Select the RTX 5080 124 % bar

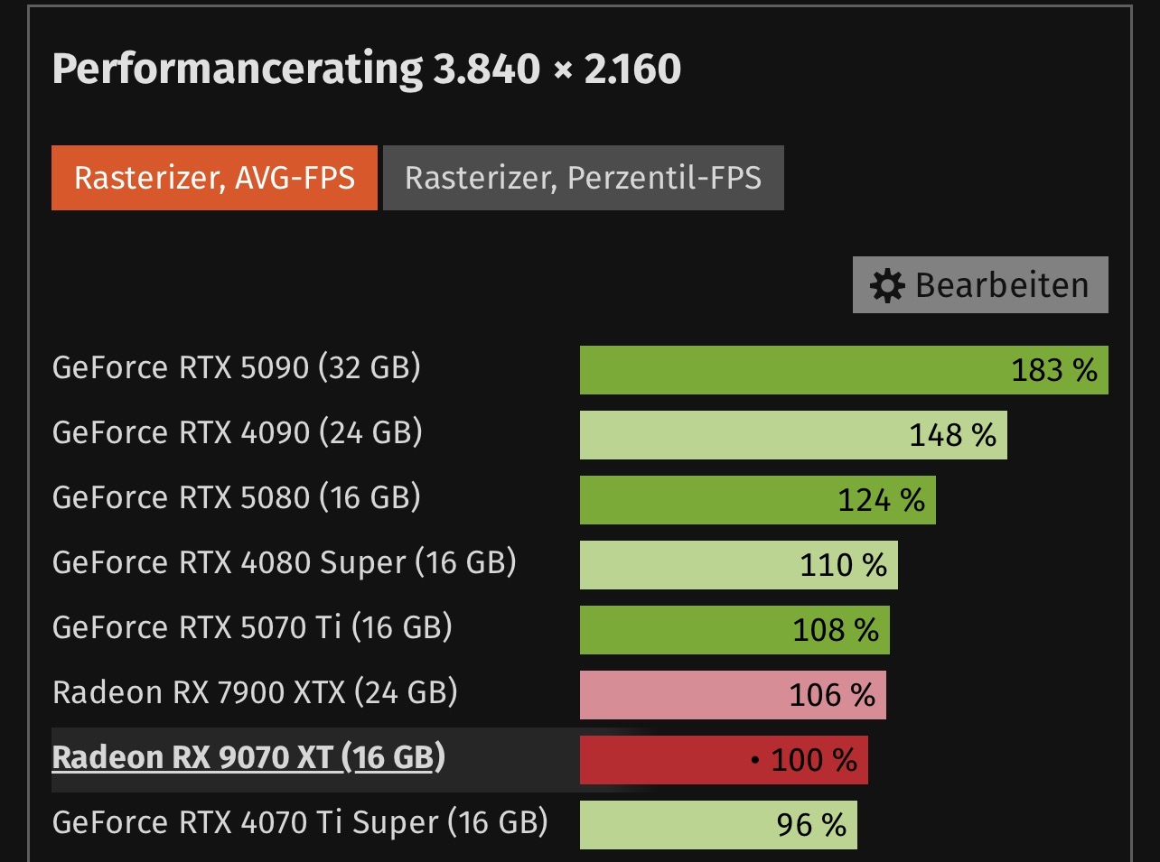(757, 500)
